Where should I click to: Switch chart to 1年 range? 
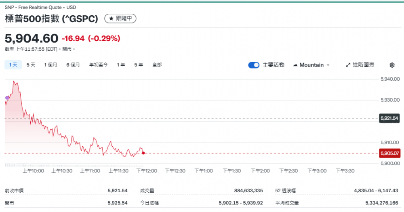tap(121, 64)
